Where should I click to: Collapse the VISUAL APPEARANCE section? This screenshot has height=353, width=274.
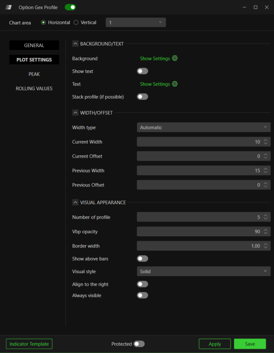click(x=75, y=202)
